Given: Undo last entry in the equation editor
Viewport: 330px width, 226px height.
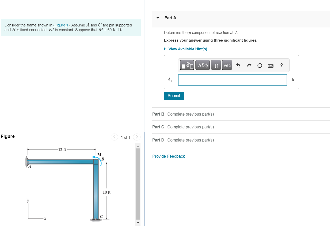Looking at the screenshot, I should click(x=238, y=65).
